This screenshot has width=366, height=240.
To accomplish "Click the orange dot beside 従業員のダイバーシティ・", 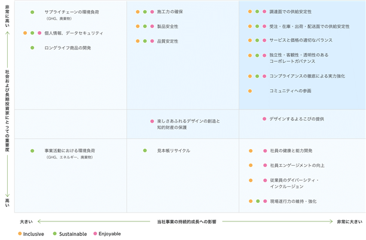I will click(x=251, y=180).
